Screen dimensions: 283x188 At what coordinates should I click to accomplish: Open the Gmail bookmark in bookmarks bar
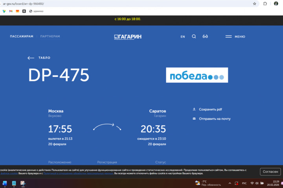pyautogui.click(x=11, y=11)
